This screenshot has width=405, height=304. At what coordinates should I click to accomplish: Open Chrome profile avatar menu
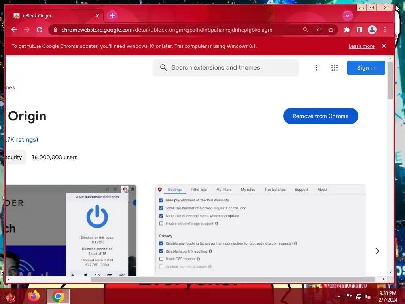(372, 30)
